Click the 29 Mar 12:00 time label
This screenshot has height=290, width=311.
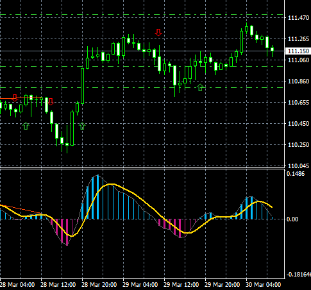point(181,285)
